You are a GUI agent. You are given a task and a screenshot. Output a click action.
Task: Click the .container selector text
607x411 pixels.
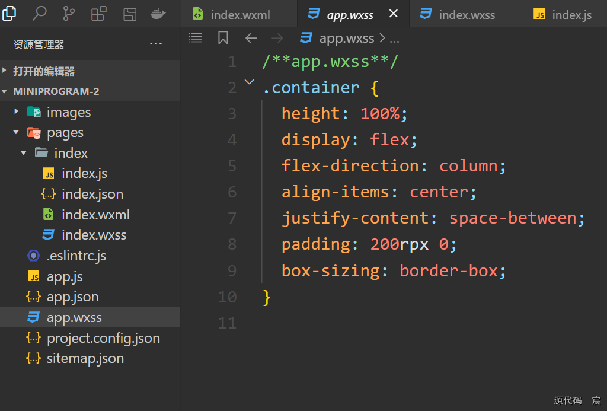coord(311,88)
